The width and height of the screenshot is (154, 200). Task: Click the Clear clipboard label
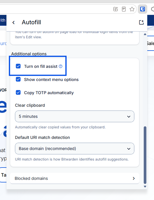(30, 105)
